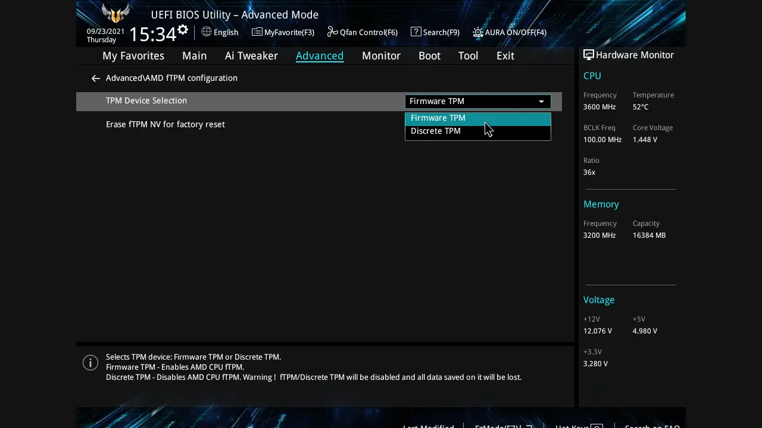Go to the Exit tab
762x428 pixels.
point(505,56)
